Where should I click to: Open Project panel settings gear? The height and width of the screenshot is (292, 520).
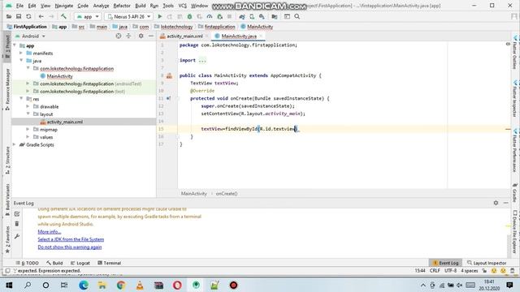141,36
